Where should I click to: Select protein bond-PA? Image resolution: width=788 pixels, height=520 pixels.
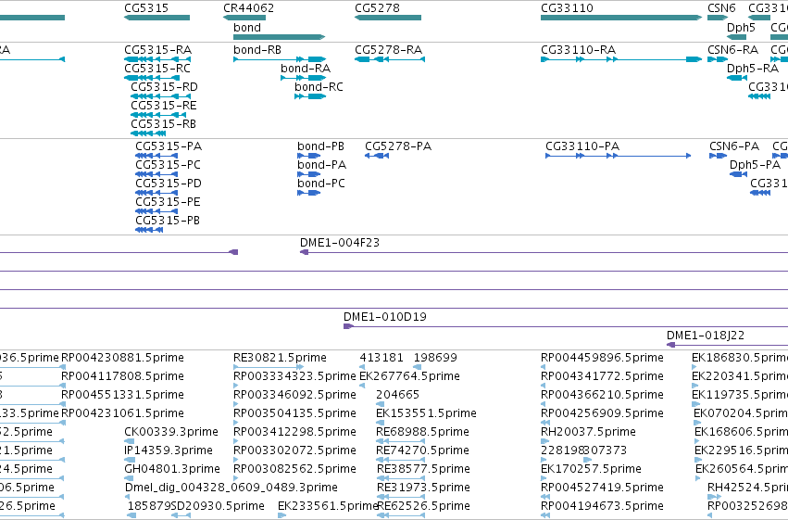pos(321,165)
